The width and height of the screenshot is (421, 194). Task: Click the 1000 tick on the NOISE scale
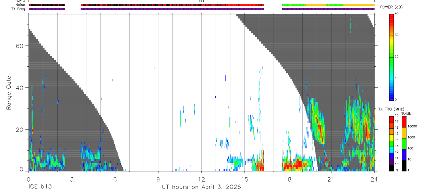pyautogui.click(x=411, y=137)
